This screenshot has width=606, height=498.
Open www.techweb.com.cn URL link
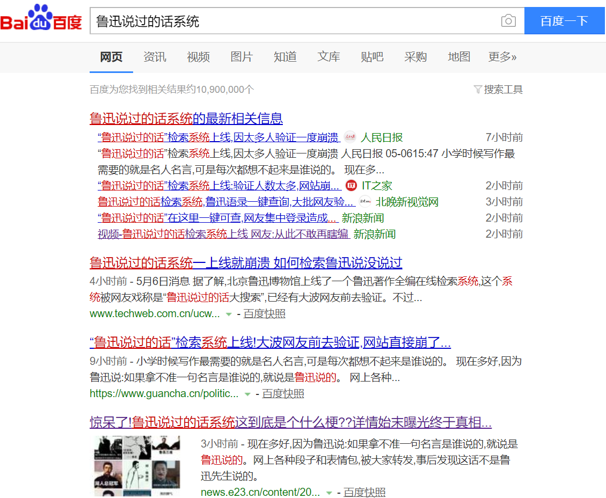pyautogui.click(x=155, y=314)
